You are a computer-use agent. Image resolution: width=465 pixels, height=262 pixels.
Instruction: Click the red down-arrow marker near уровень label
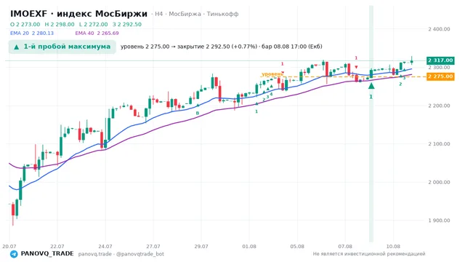coord(283,73)
